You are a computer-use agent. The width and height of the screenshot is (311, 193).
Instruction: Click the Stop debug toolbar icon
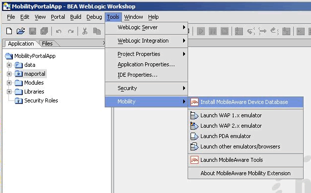pyautogui.click(x=225, y=31)
